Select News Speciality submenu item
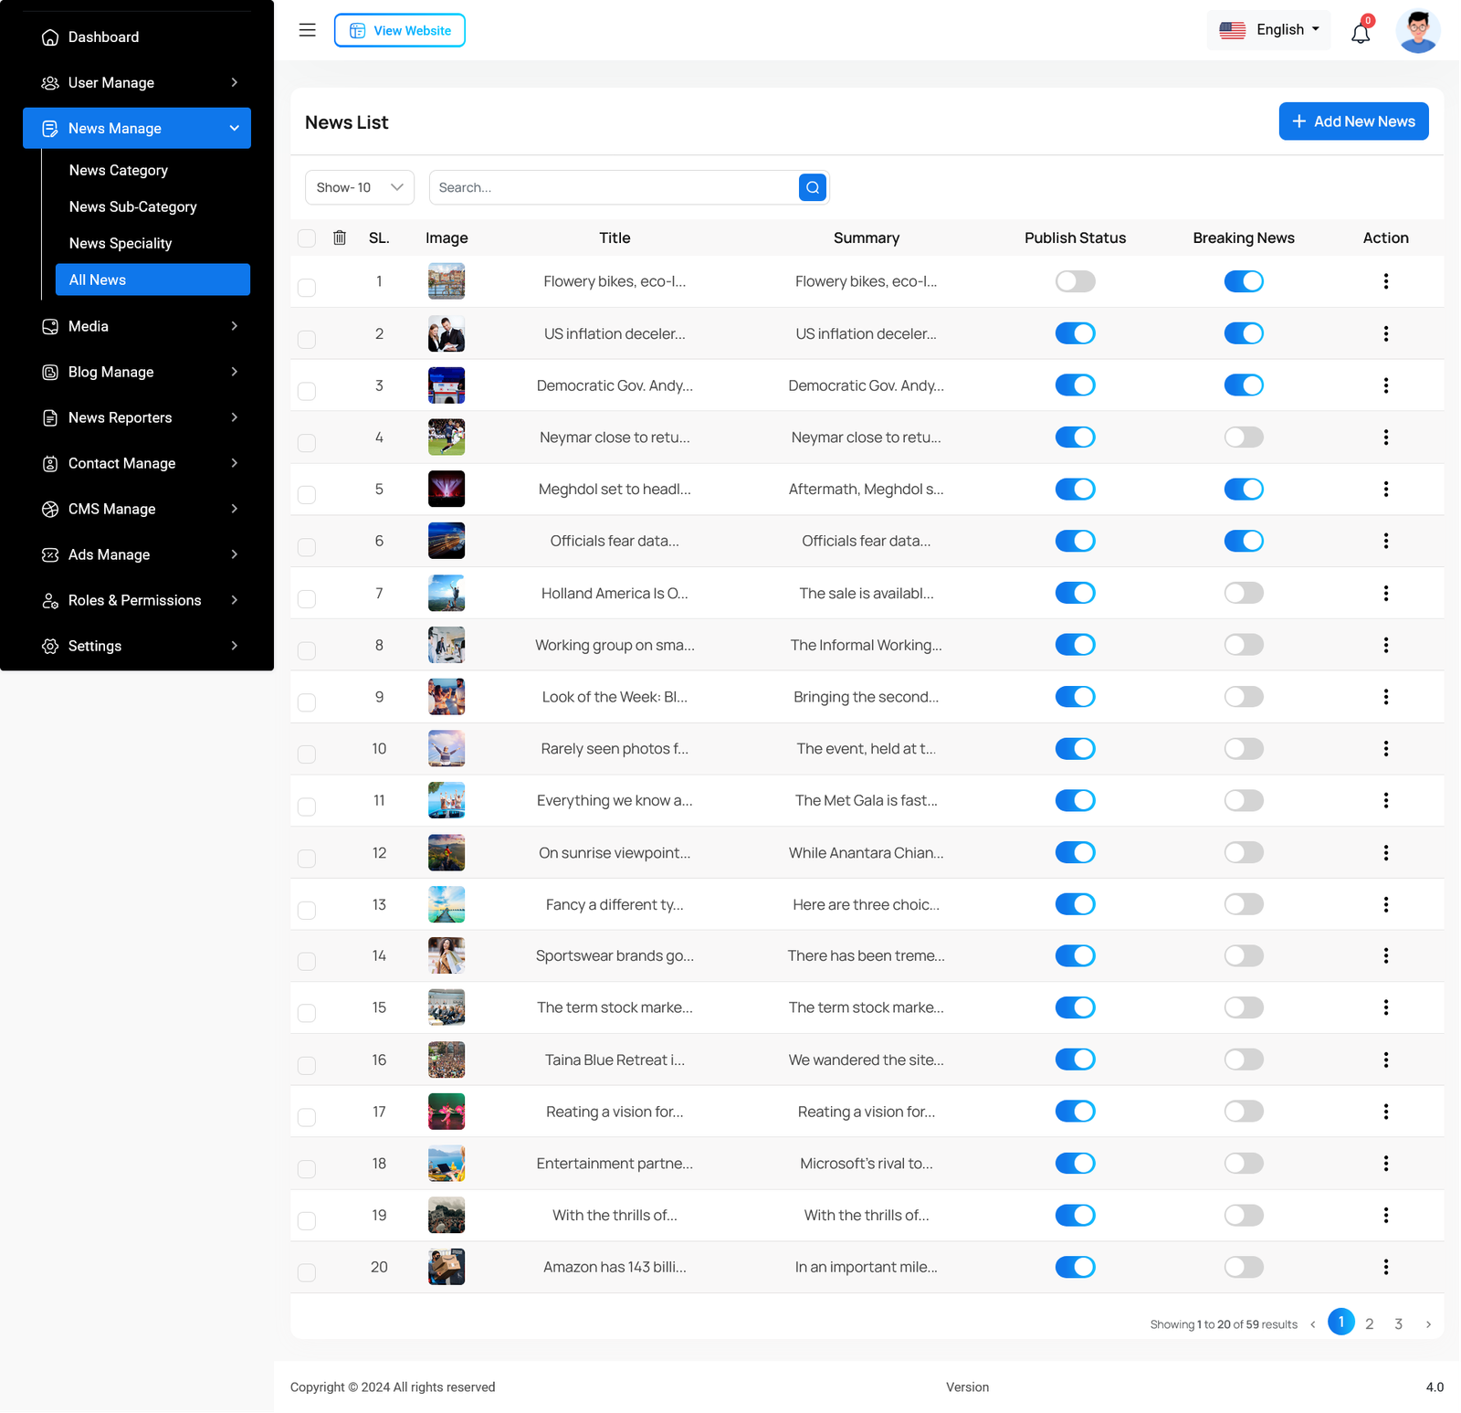This screenshot has height=1413, width=1461. click(x=121, y=243)
